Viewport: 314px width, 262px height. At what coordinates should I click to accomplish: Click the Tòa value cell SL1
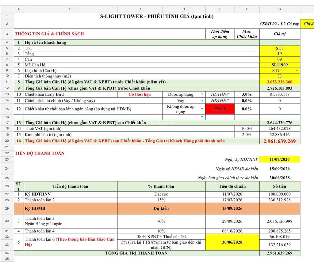(280, 48)
